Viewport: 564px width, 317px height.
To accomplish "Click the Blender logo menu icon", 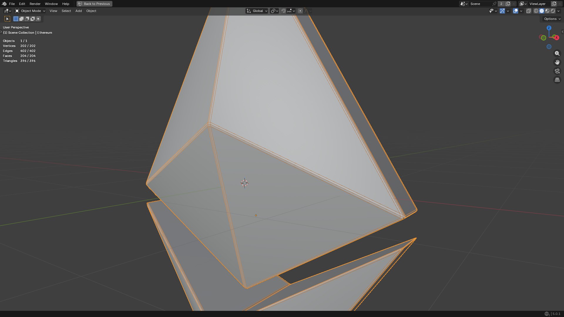I will click(x=4, y=4).
